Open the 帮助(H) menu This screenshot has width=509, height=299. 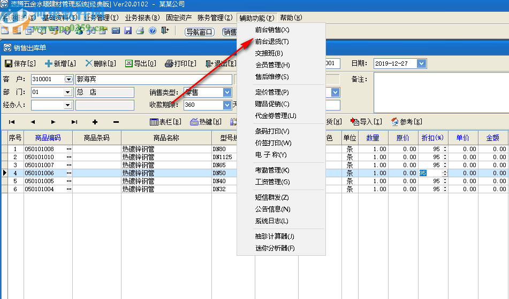(x=291, y=18)
